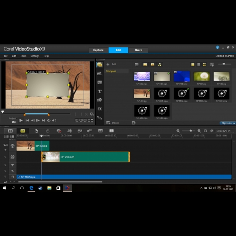This screenshot has width=236, height=236.
Task: Select the SP-V04 blue video thumbnail
Action: click(x=182, y=76)
